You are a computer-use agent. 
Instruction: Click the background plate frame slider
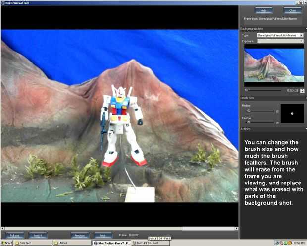click(x=263, y=90)
